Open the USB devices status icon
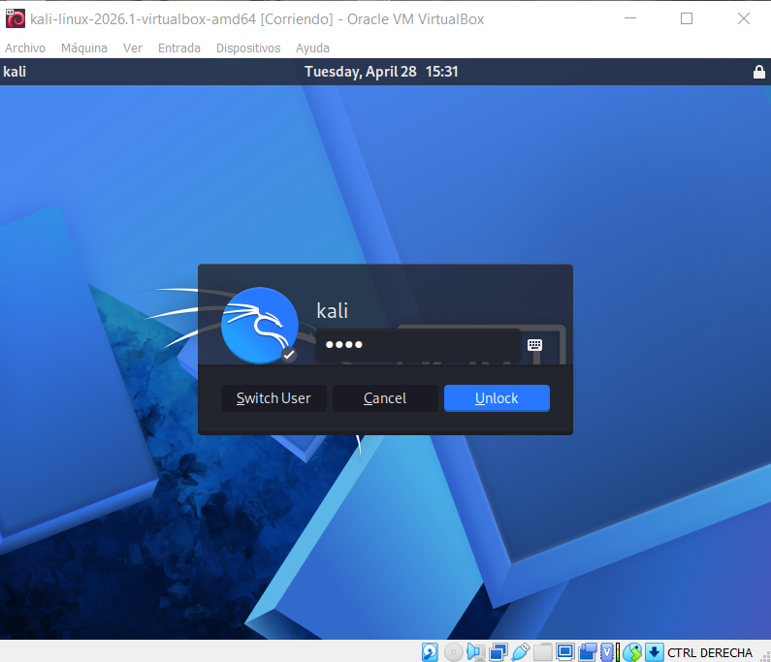 [x=521, y=652]
